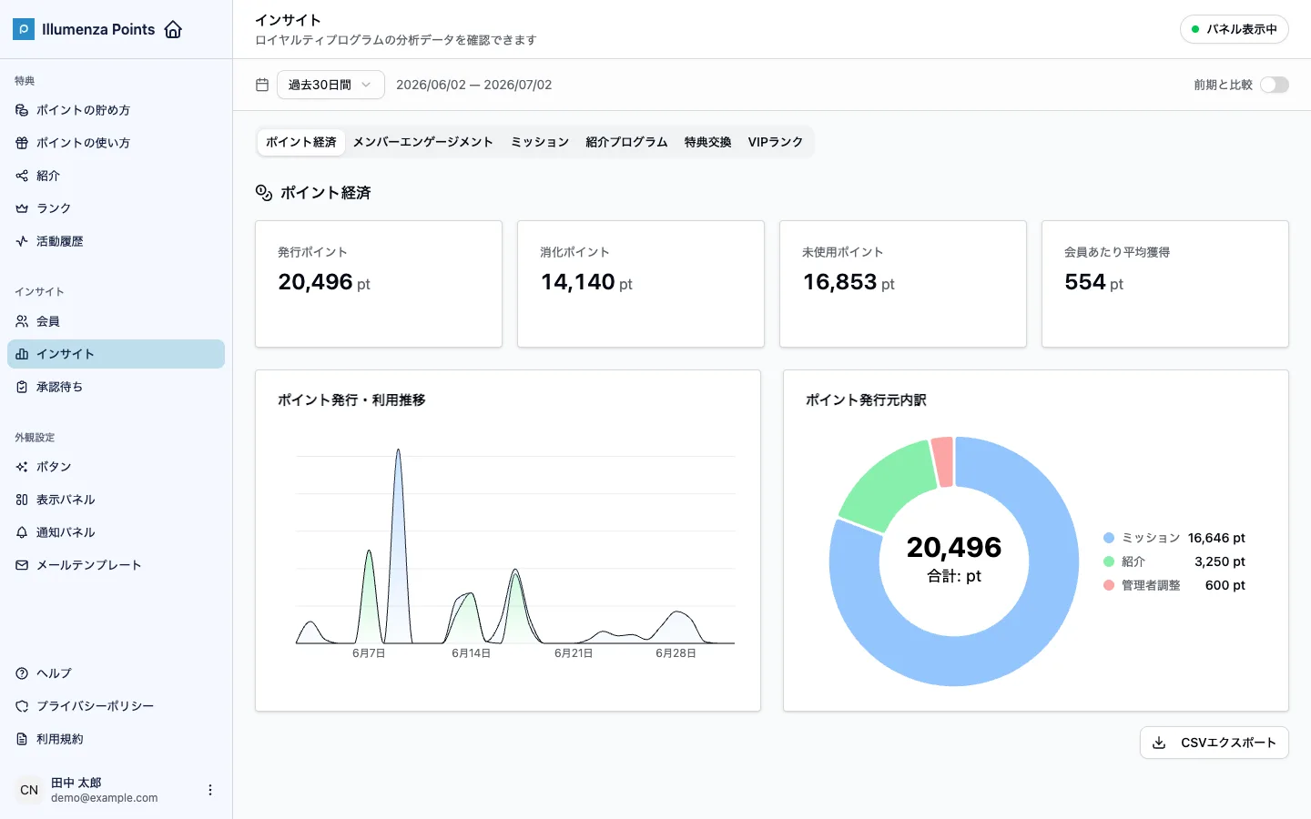Image resolution: width=1311 pixels, height=819 pixels.
Task: Click the インサイト bar chart icon in sidebar
Action: tap(22, 354)
